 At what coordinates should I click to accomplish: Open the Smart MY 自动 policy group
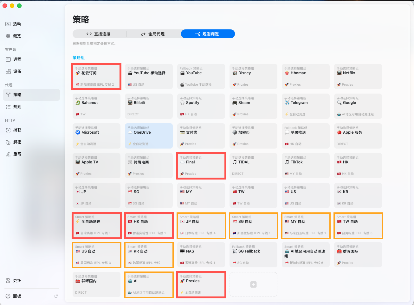click(x=306, y=225)
